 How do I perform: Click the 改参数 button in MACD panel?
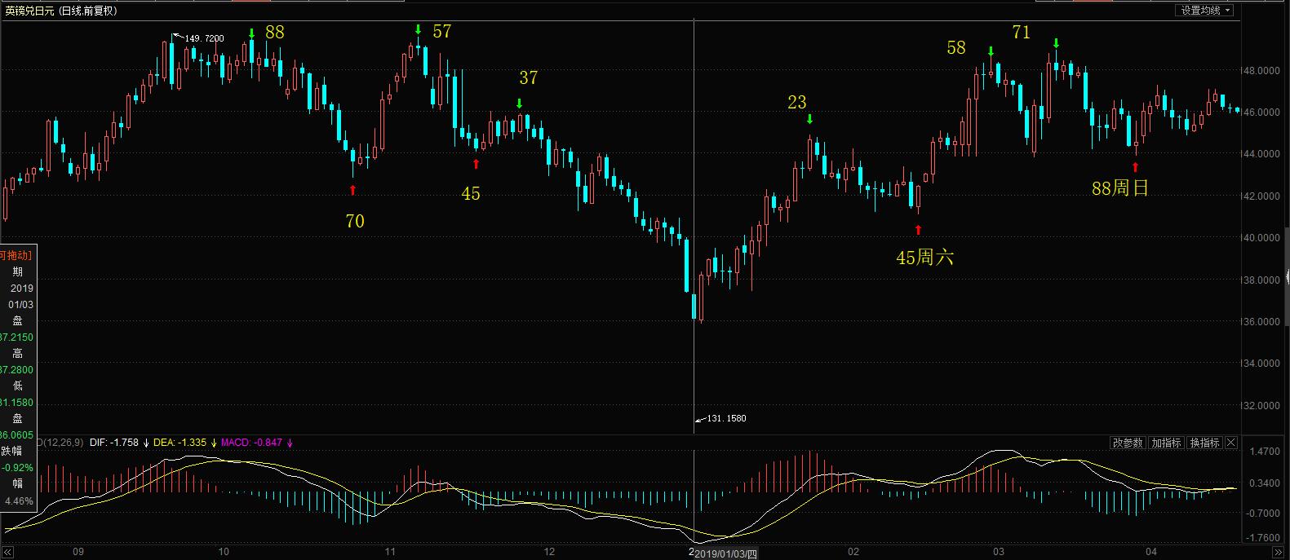tap(1128, 443)
